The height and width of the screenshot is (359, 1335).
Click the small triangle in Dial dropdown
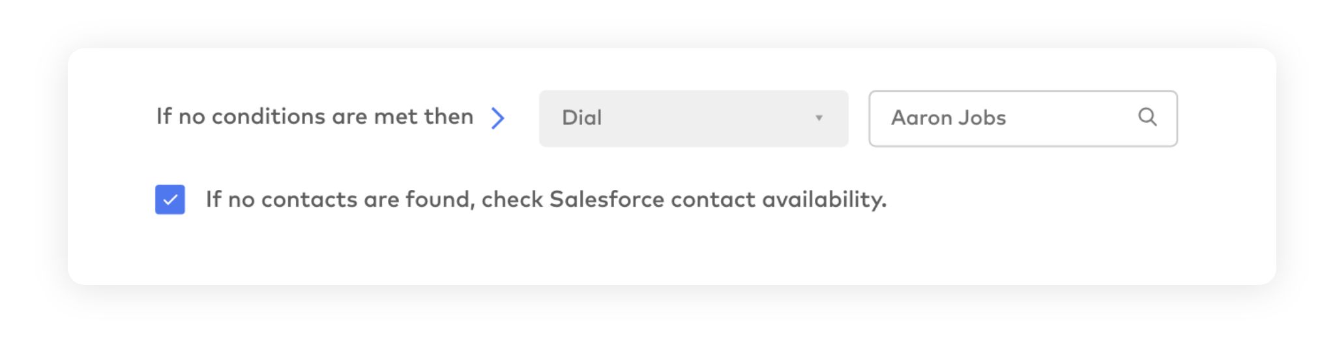[819, 118]
